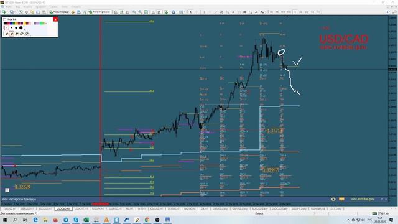Open the profiles dropdown arrow
The width and height of the screenshot is (398, 224).
click(x=15, y=12)
